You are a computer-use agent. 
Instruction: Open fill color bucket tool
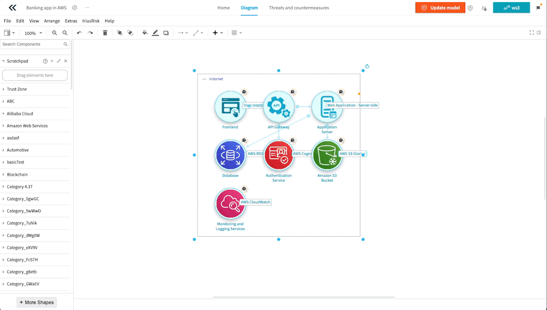tap(145, 33)
